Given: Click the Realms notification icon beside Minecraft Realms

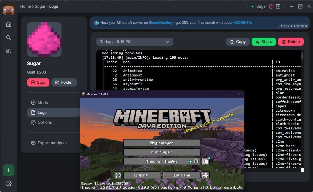Looking at the screenshot, I should [x=190, y=161].
